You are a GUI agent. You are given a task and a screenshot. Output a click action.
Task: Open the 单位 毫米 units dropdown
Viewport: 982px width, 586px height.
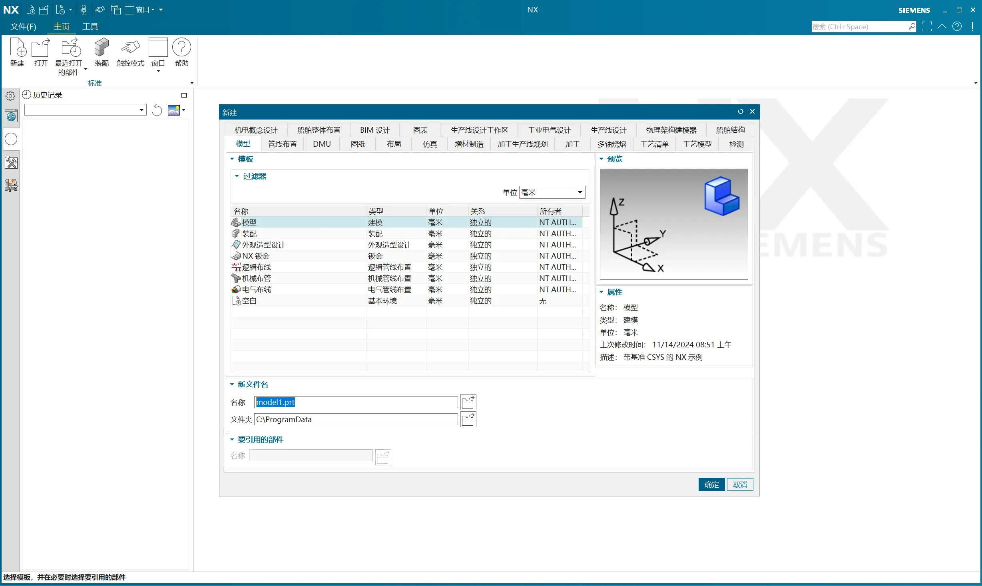552,192
